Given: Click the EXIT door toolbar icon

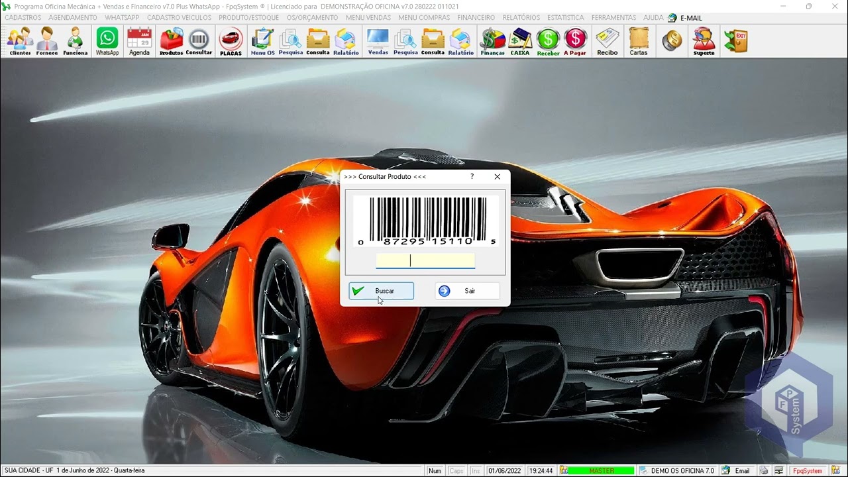Looking at the screenshot, I should coord(735,41).
